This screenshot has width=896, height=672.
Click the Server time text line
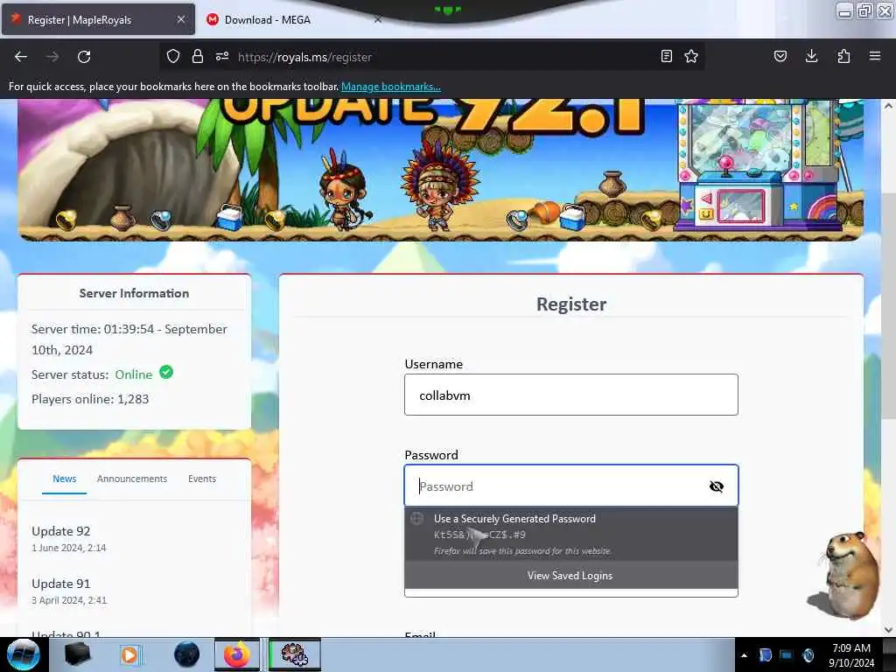coord(129,339)
